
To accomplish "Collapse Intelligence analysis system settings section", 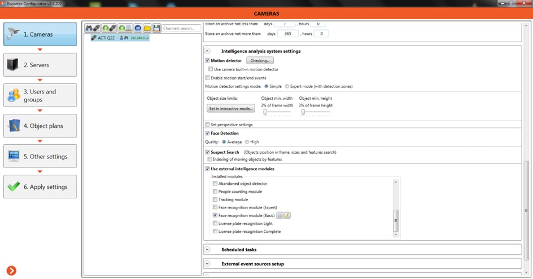I will (207, 51).
